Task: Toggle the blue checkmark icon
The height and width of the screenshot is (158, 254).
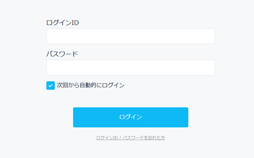Action: (x=51, y=86)
